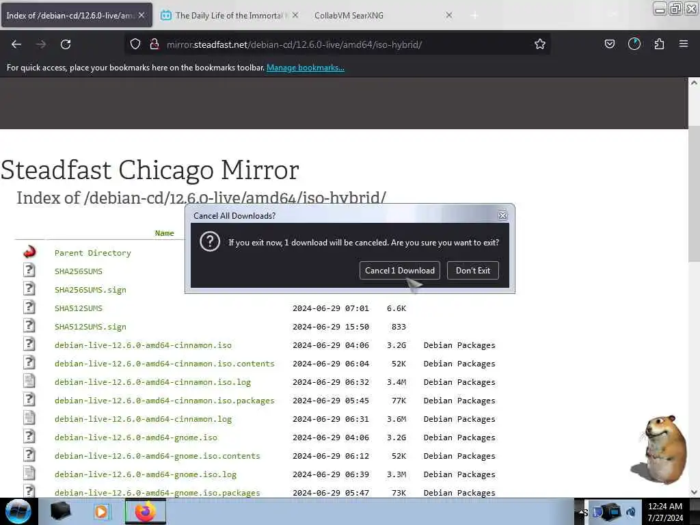Open the clock showing 12:24 AM
This screenshot has height=525, width=700.
pos(664,512)
